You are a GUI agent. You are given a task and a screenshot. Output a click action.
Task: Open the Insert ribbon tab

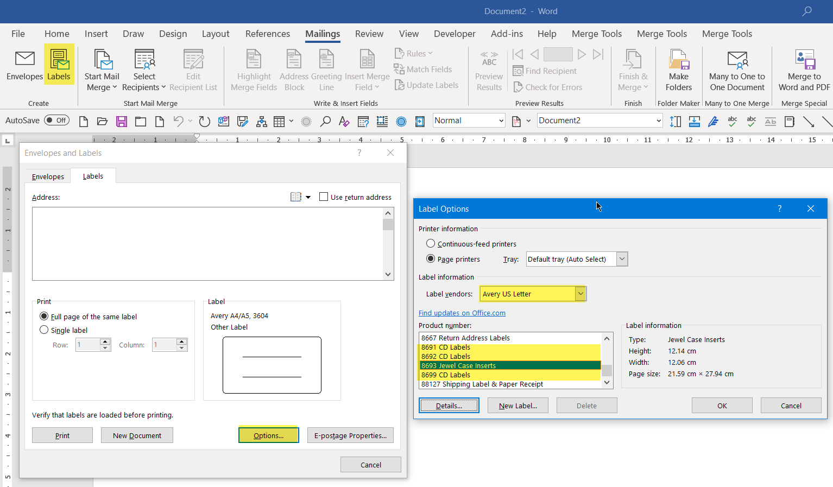(96, 34)
